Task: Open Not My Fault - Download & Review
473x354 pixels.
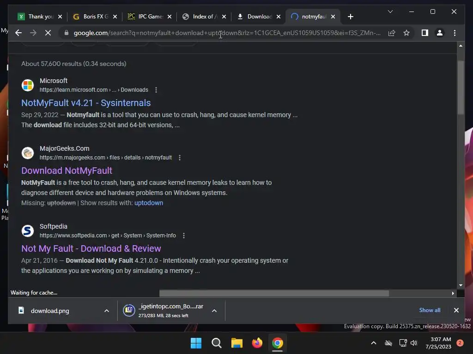Action: tap(91, 248)
